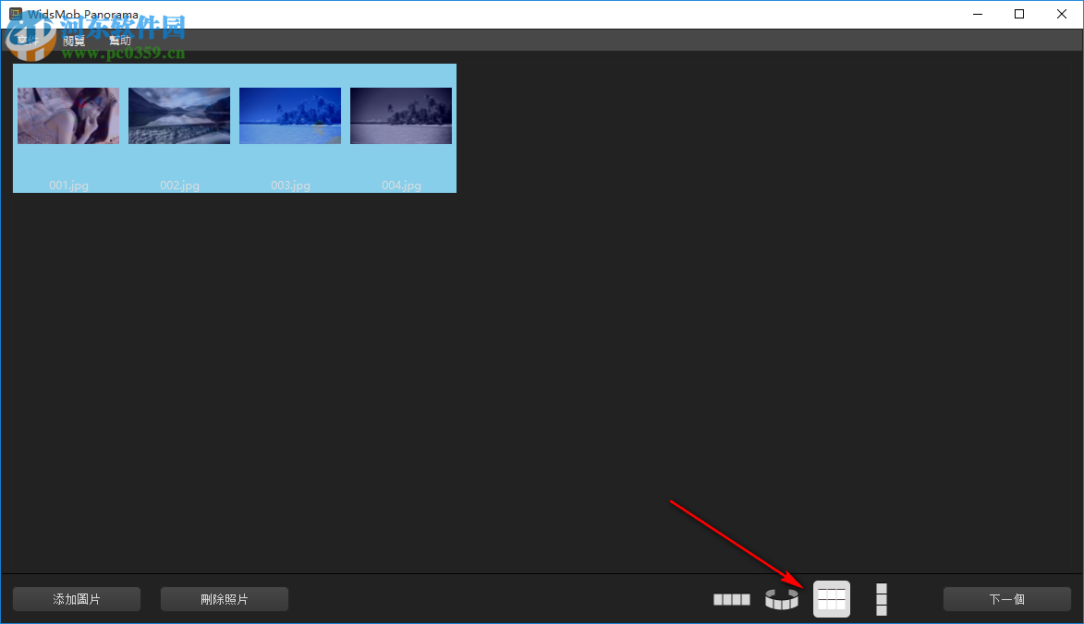Click the 003.jpg filename label

click(289, 185)
